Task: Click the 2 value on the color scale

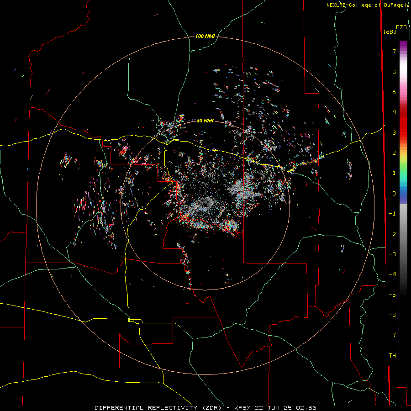Action: point(394,153)
